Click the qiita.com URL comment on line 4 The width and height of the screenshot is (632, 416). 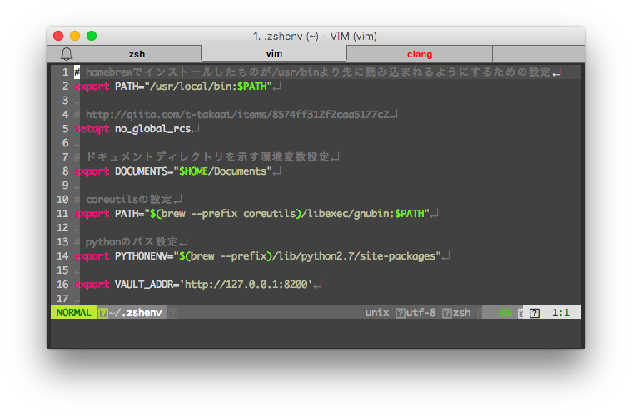[237, 115]
